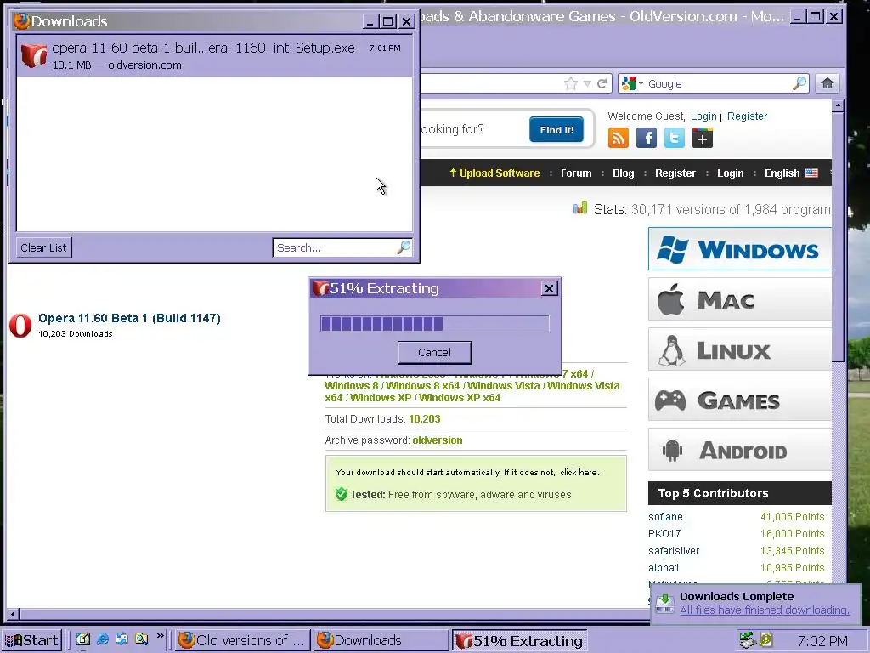The width and height of the screenshot is (870, 653).
Task: Click the horizontal scrollbar left arrow
Action: click(x=12, y=614)
